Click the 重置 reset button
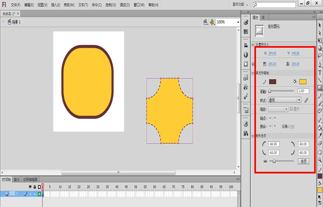323x207 pixels. click(304, 161)
